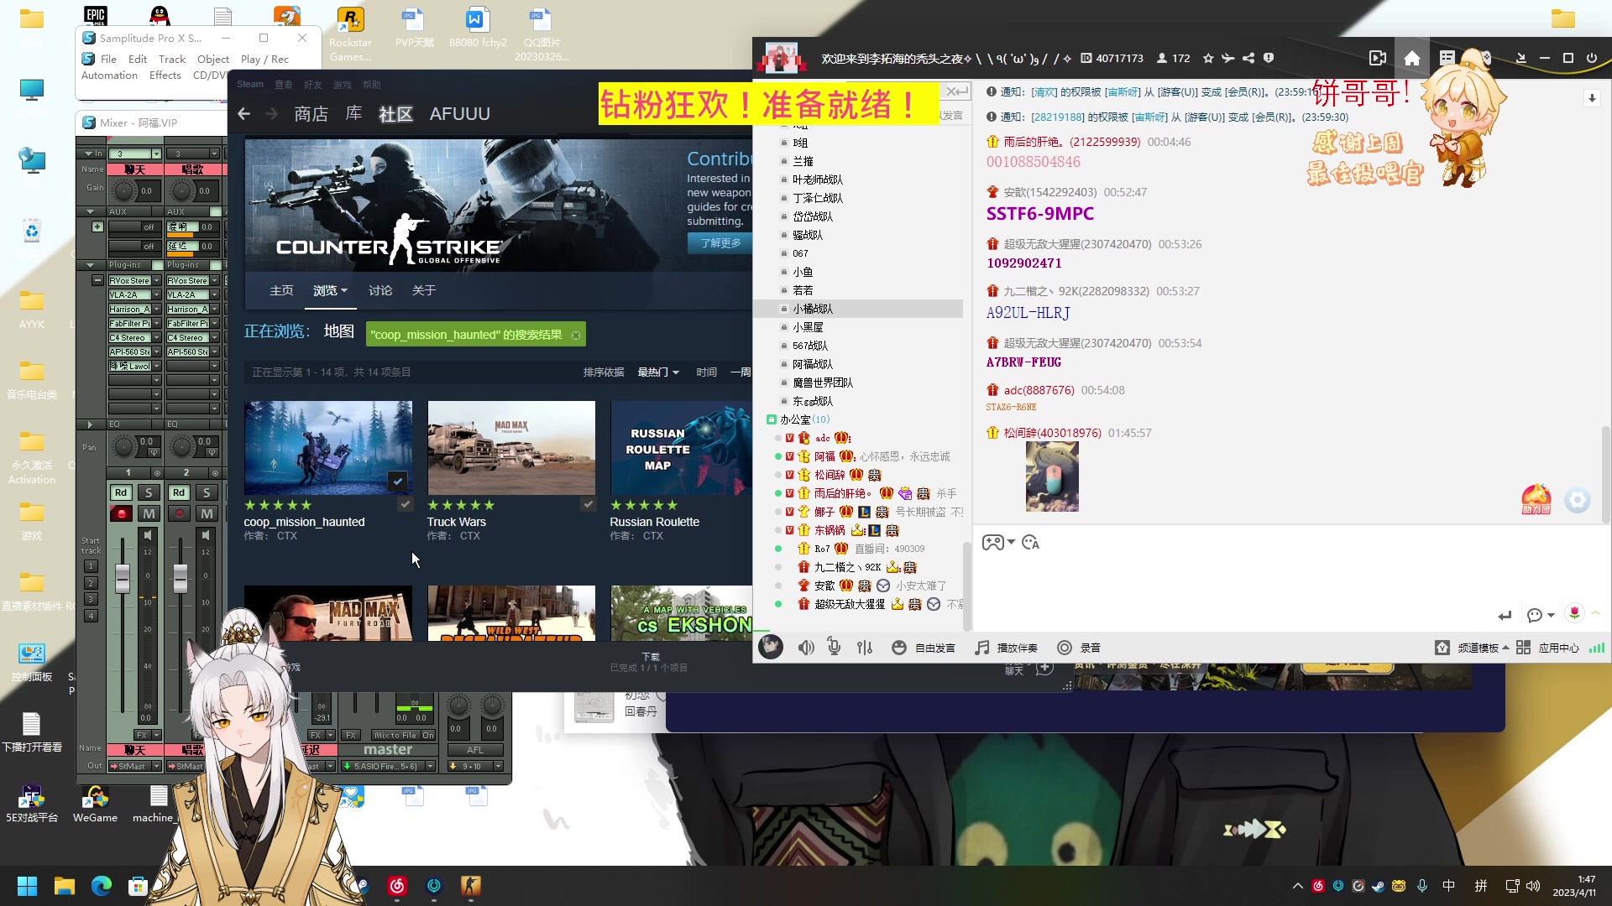Remove the coop_mission_haunted search filter

tap(576, 335)
